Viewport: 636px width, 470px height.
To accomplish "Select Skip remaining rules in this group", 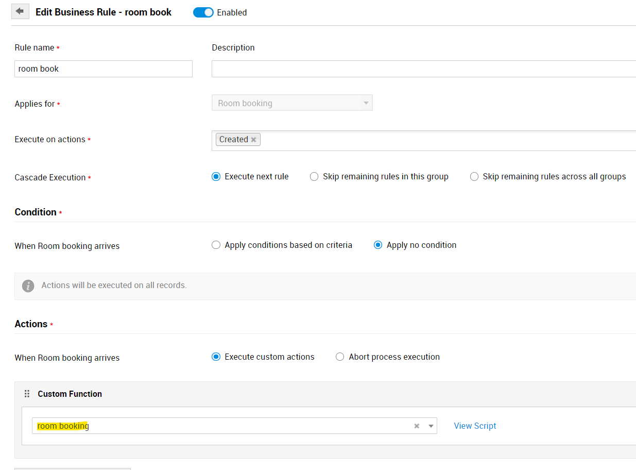I will [314, 177].
